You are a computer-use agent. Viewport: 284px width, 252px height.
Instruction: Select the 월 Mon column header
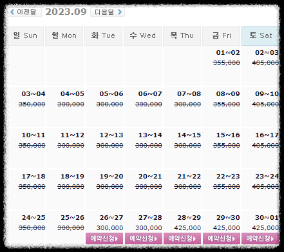(64, 36)
